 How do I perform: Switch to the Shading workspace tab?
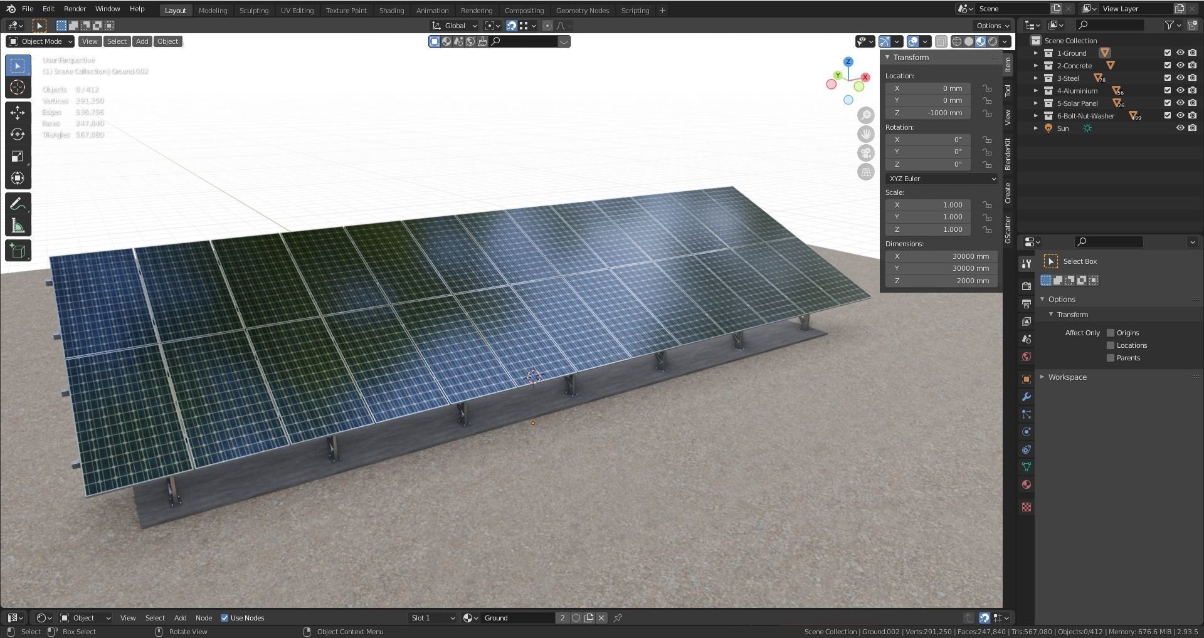tap(391, 11)
